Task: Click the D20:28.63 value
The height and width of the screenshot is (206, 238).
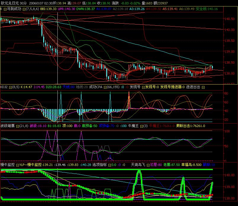Action: pos(53,87)
